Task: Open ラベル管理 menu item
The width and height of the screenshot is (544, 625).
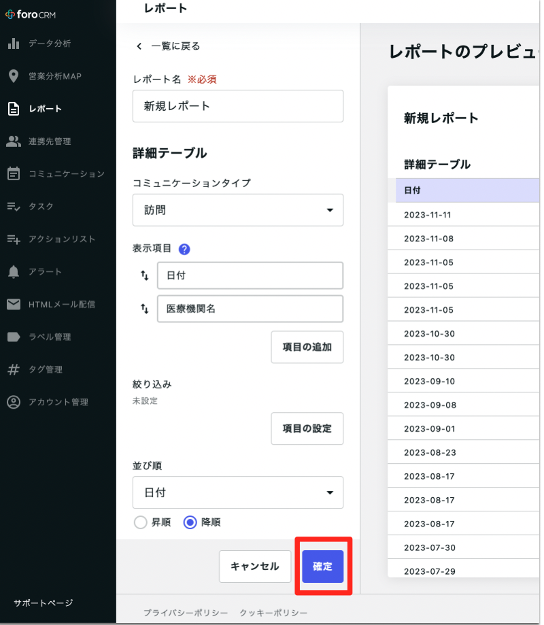Action: coord(50,337)
